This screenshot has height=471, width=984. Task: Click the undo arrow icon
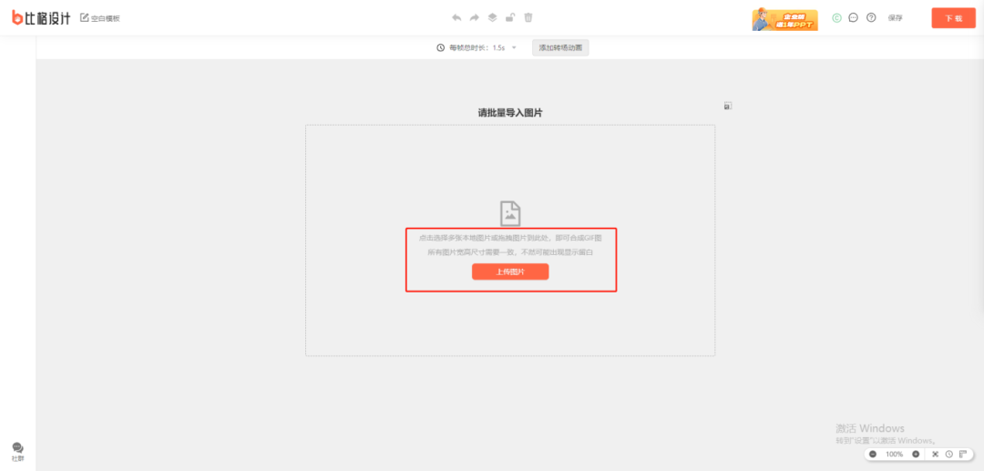tap(456, 17)
